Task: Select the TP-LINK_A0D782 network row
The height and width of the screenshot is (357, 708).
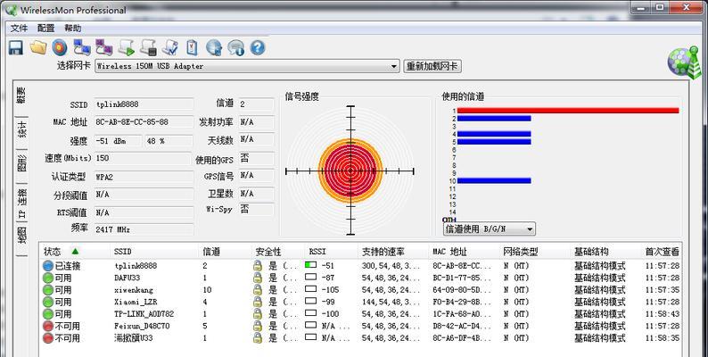Action: click(x=360, y=313)
